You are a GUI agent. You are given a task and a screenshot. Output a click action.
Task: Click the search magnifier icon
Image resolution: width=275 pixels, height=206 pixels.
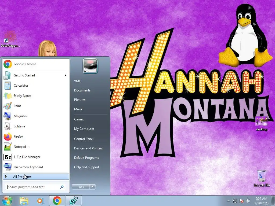point(62,187)
